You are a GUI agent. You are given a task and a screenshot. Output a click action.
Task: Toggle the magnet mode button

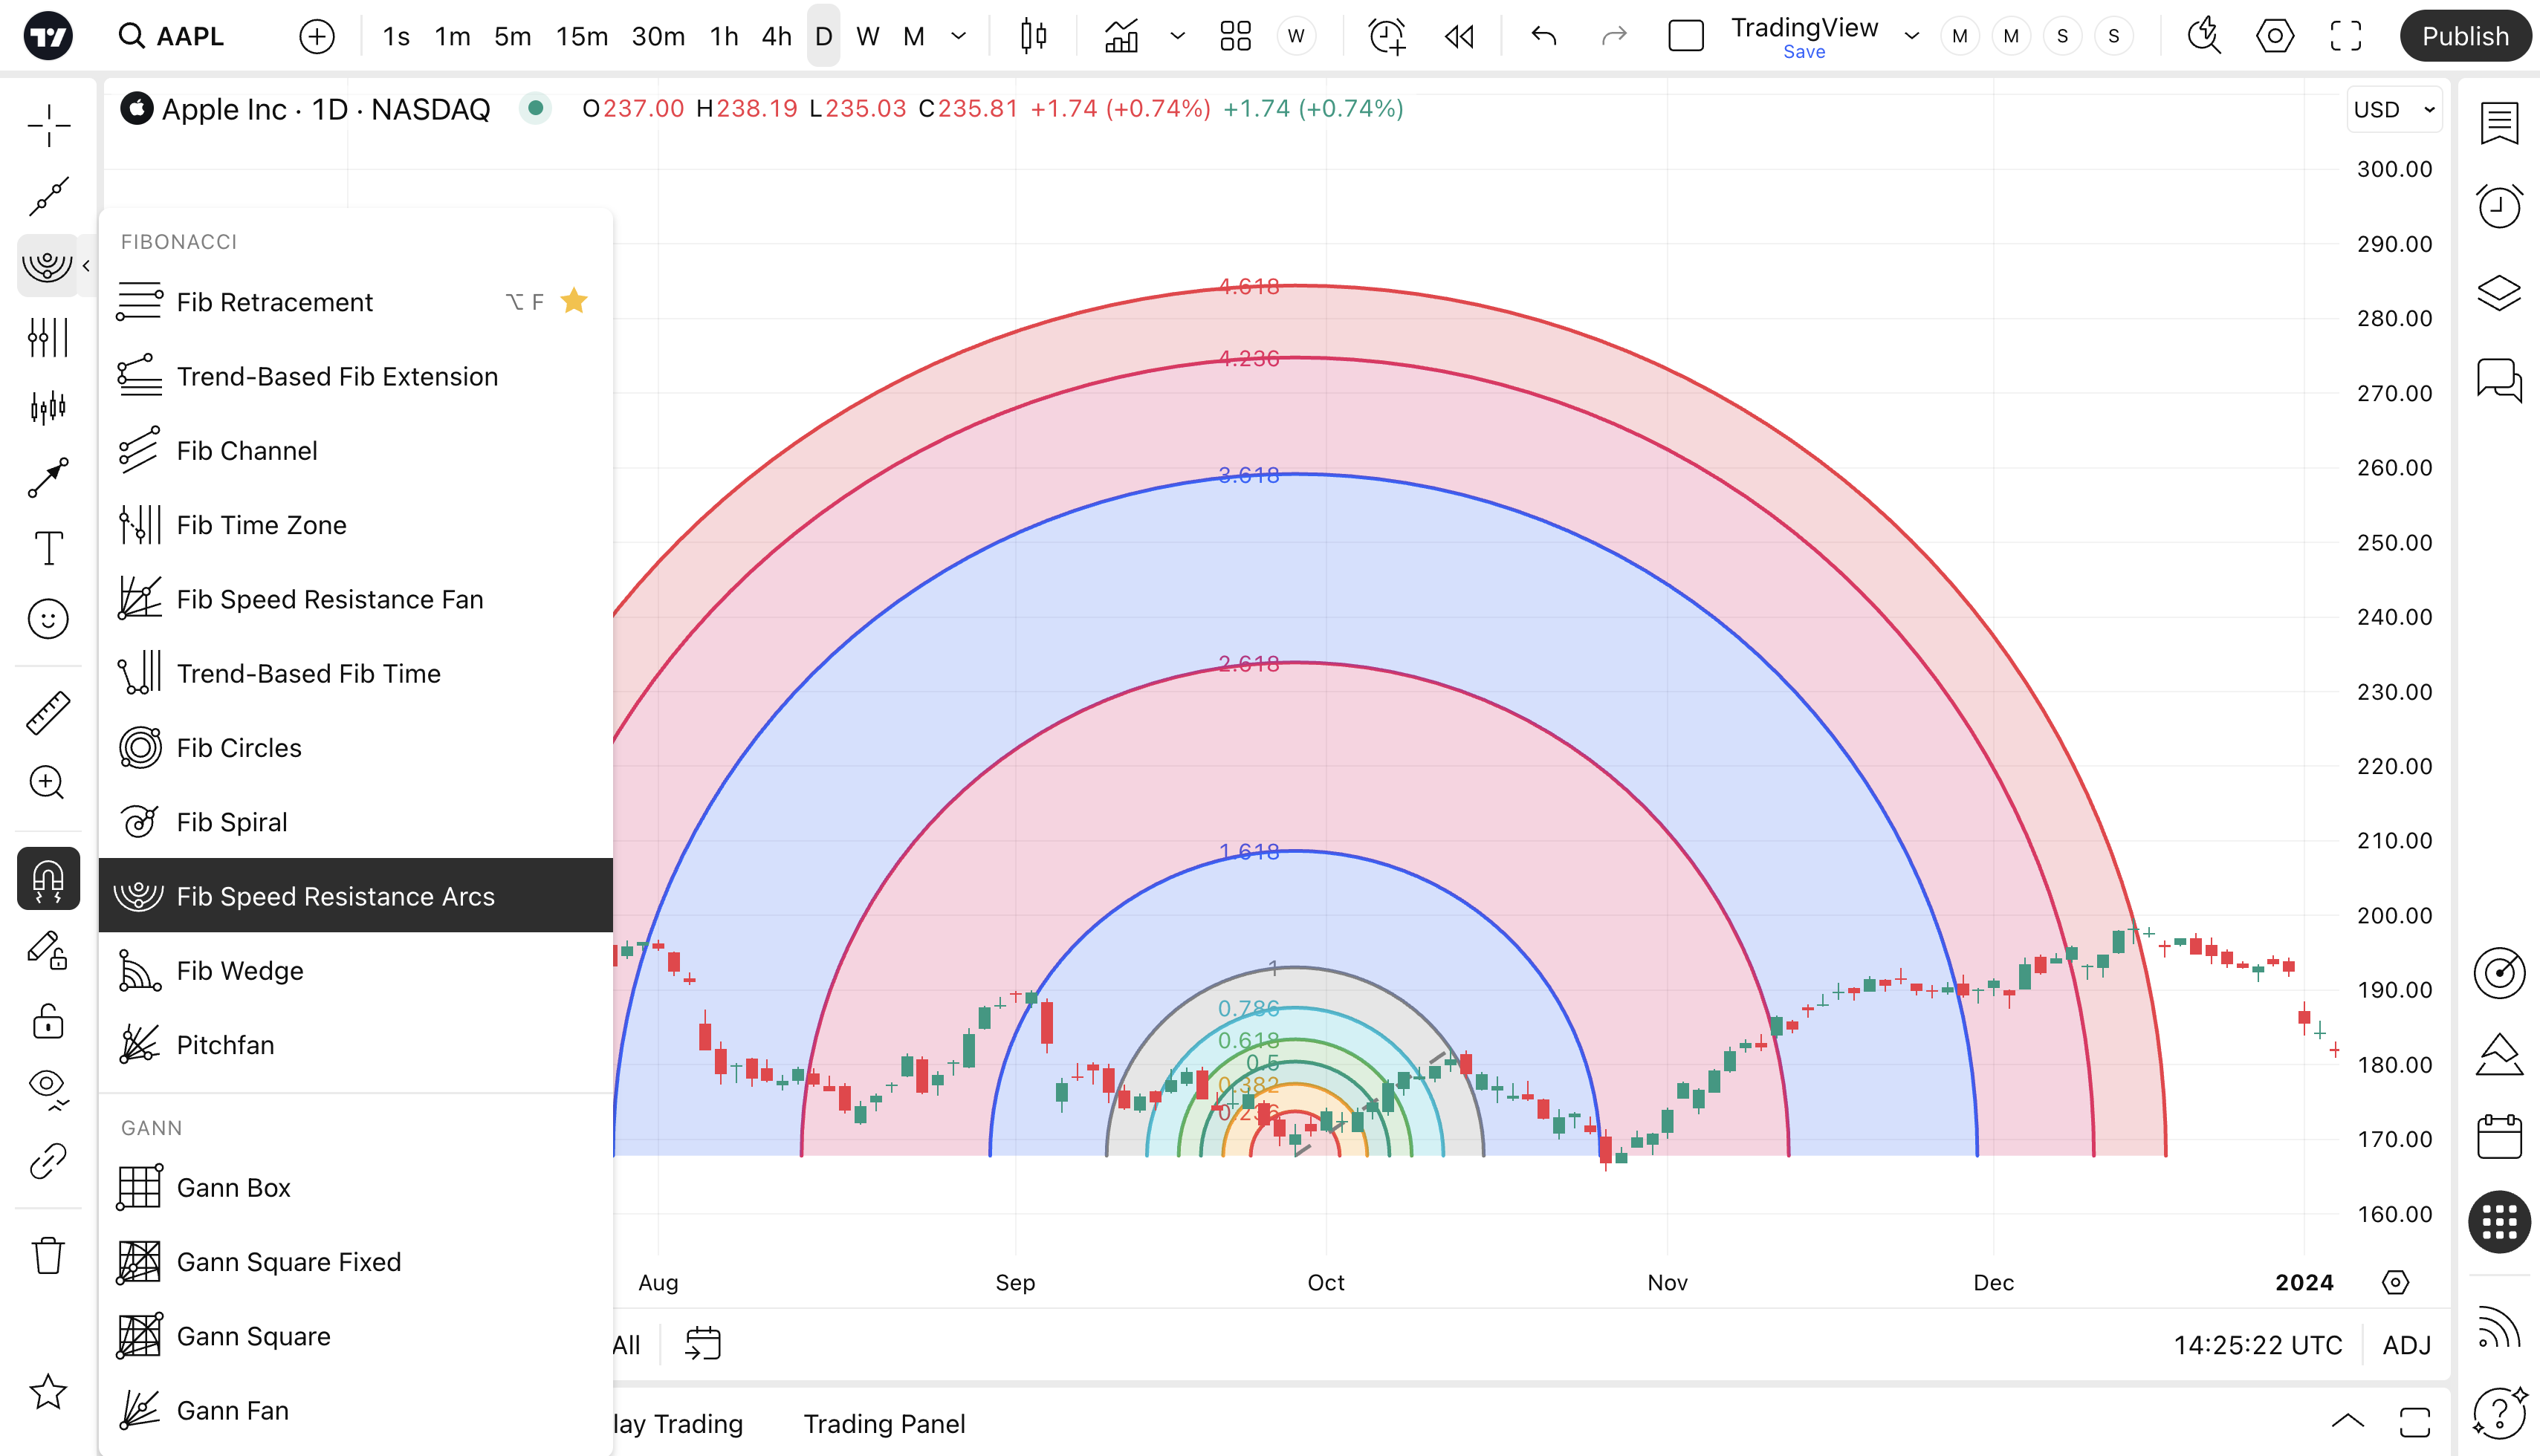pyautogui.click(x=47, y=878)
